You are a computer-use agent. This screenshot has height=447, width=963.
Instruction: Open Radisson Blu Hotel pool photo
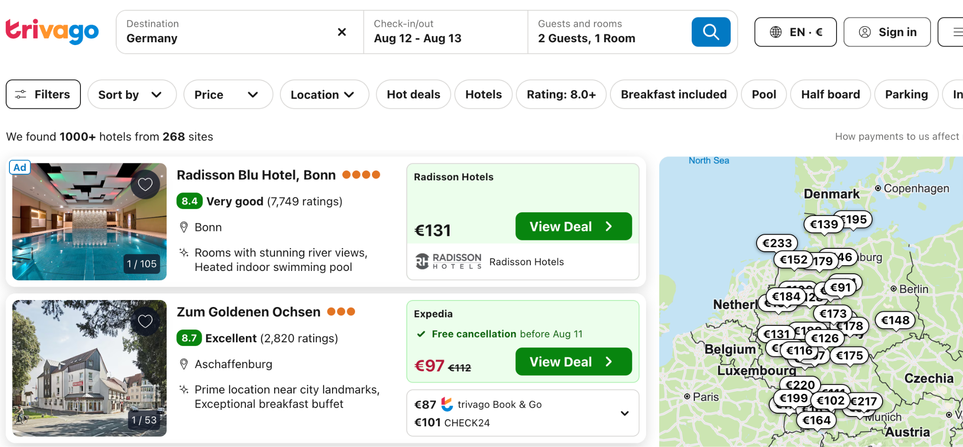tap(89, 222)
